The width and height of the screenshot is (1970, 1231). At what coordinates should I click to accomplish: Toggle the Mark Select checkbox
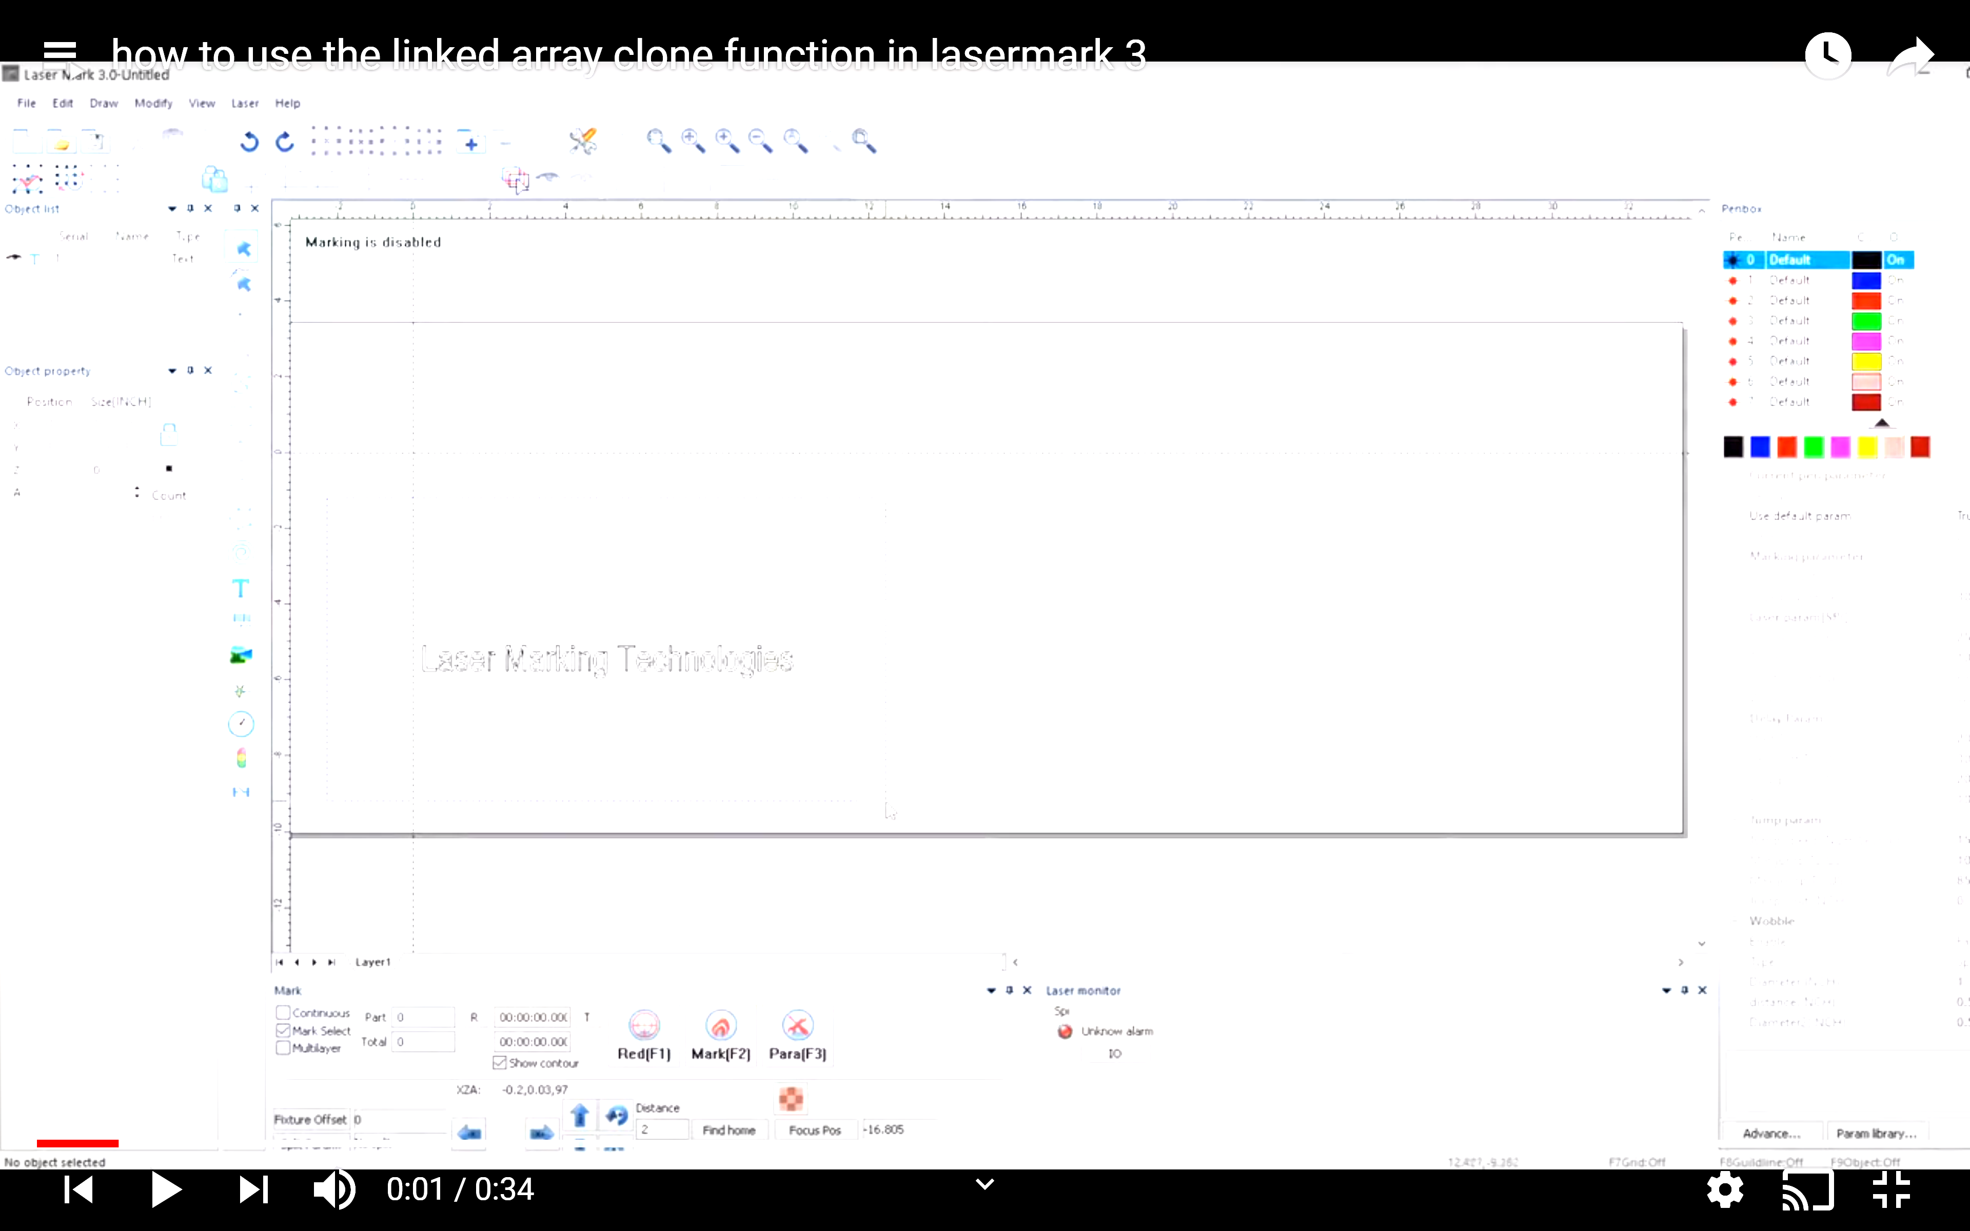click(x=283, y=1031)
